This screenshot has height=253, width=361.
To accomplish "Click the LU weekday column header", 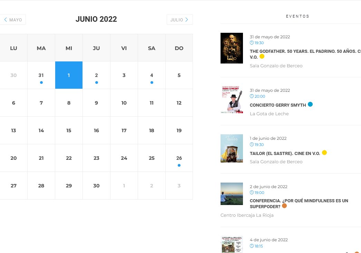I will pos(13,48).
